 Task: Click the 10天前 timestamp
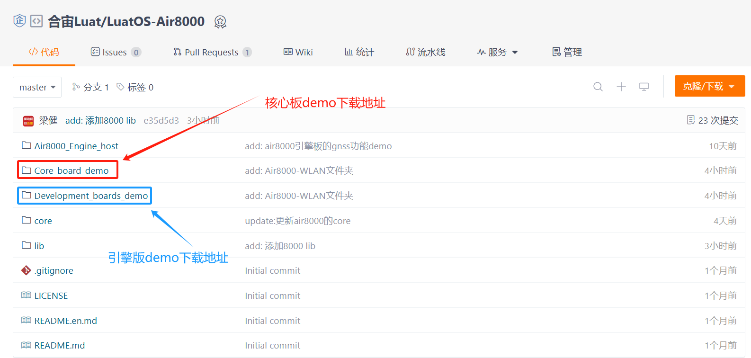pyautogui.click(x=723, y=146)
